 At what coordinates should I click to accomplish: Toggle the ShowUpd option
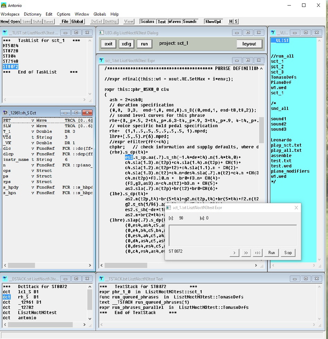[x=213, y=21]
